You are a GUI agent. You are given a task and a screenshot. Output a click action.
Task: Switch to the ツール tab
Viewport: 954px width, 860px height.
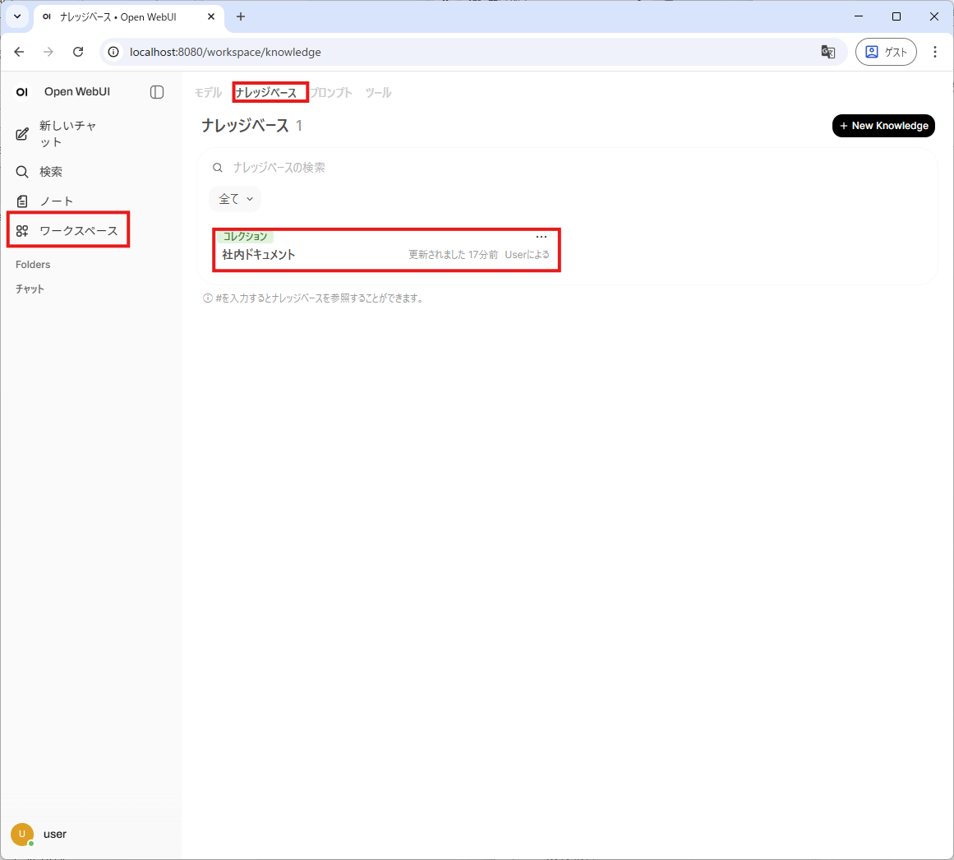coord(378,93)
